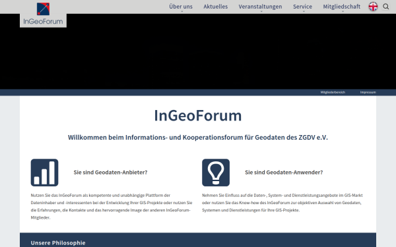
Task: Expand the dropdown arrow under Mitgliedschaft
Action: coord(343,11)
